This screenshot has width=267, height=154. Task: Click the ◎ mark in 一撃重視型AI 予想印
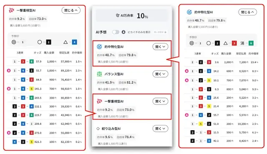click(x=14, y=42)
